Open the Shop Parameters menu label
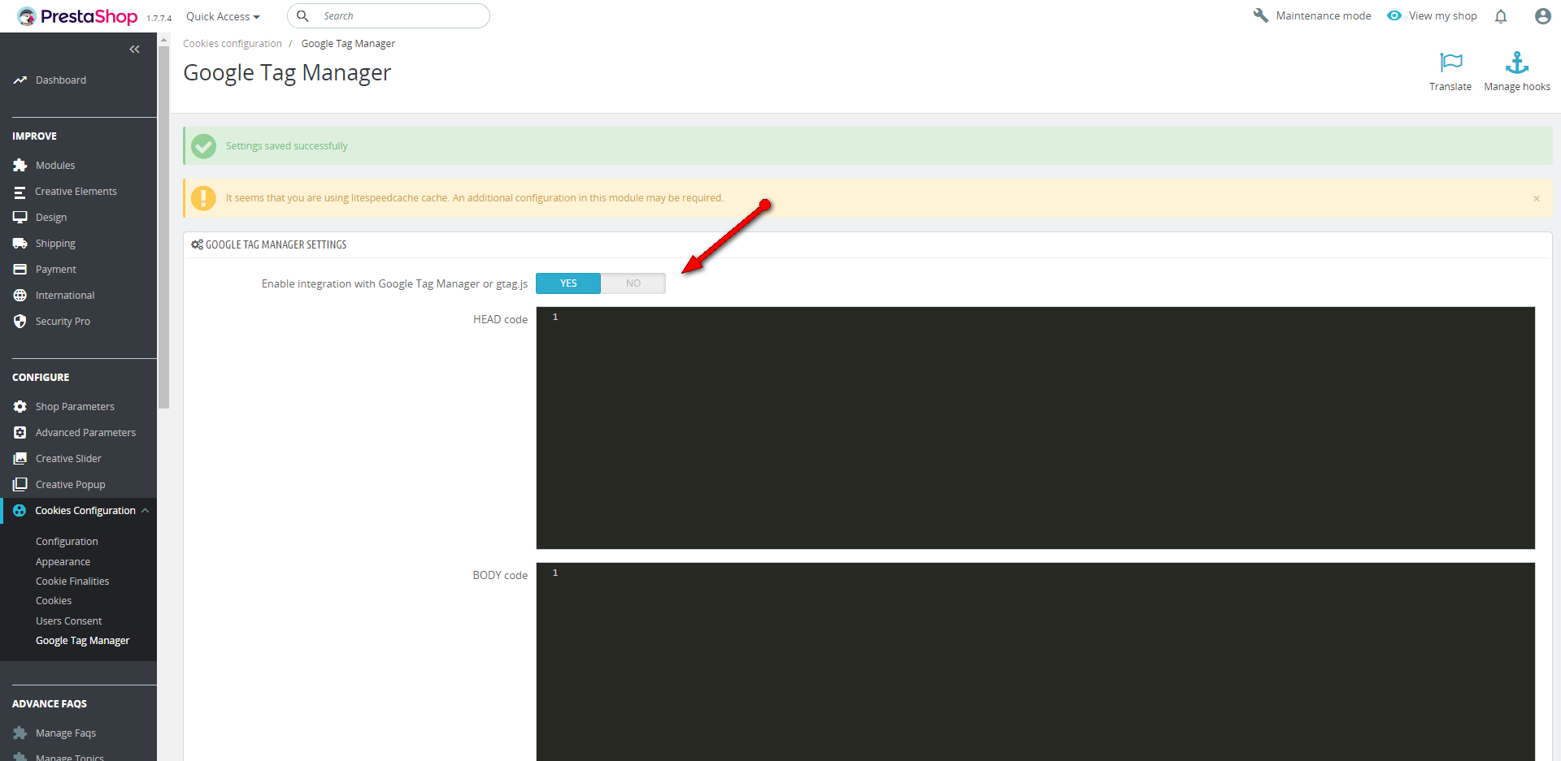1561x761 pixels. [75, 407]
